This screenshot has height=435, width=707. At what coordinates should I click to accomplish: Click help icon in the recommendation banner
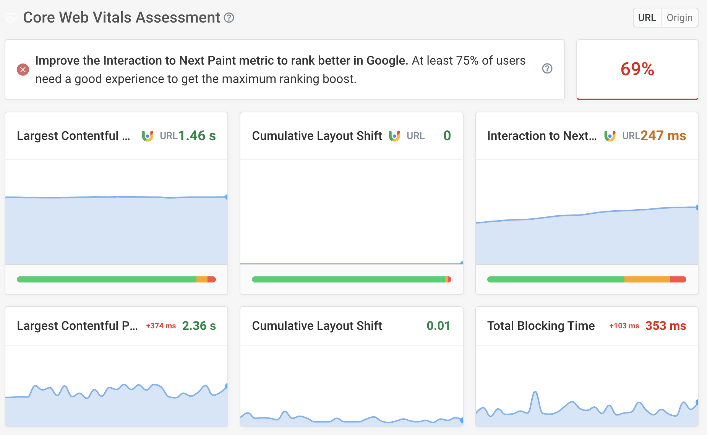547,68
